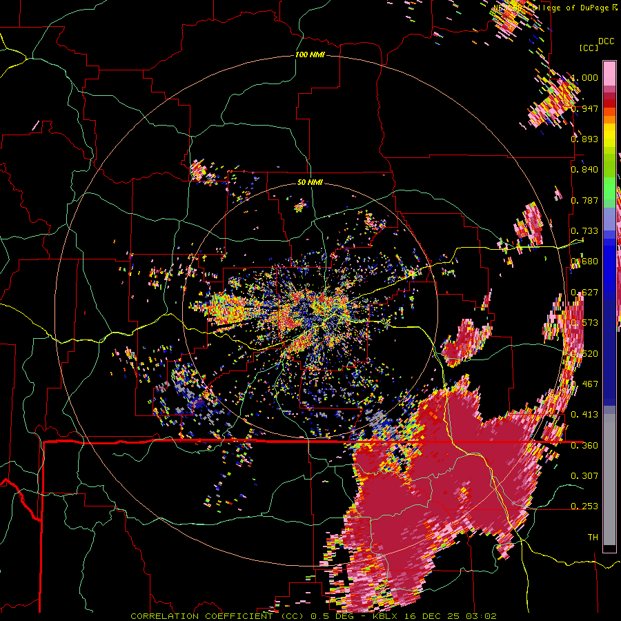Image resolution: width=621 pixels, height=621 pixels.
Task: Pick the black segment at the color bar bottom
Action: [609, 549]
